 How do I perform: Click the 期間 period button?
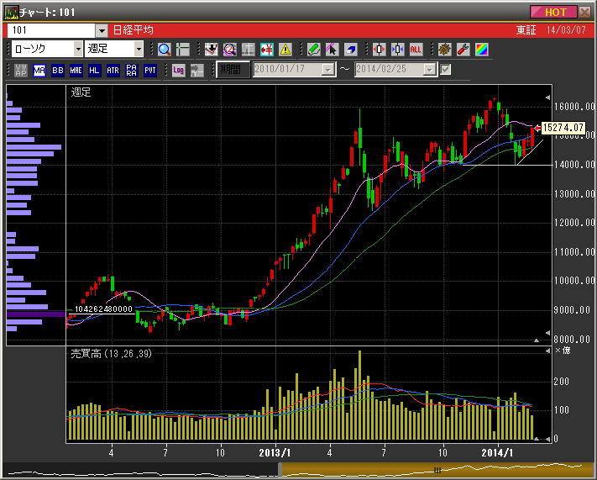(x=233, y=70)
